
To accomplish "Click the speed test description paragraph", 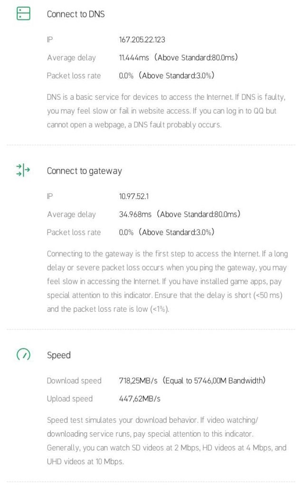I will (x=167, y=441).
